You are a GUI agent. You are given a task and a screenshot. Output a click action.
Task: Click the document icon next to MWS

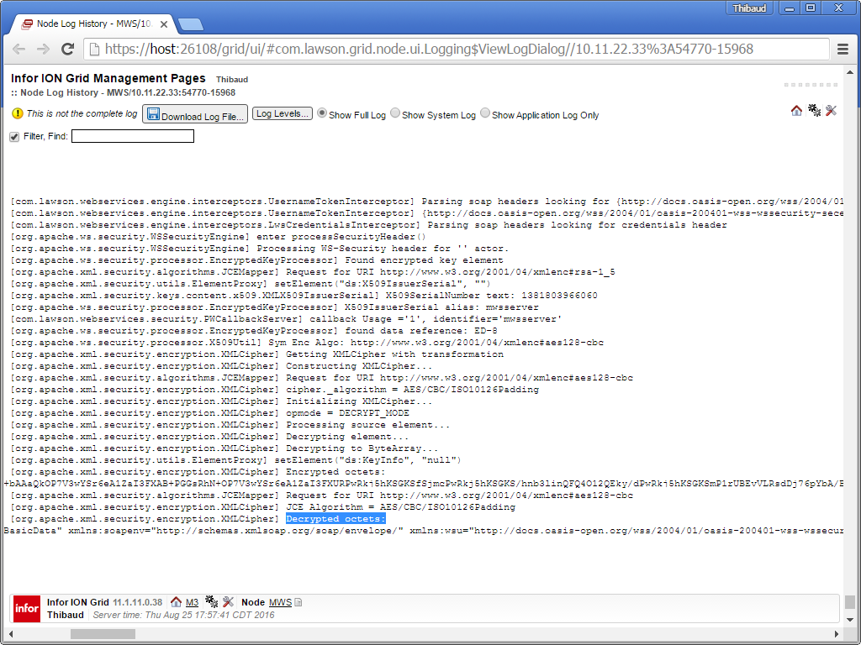pos(298,603)
